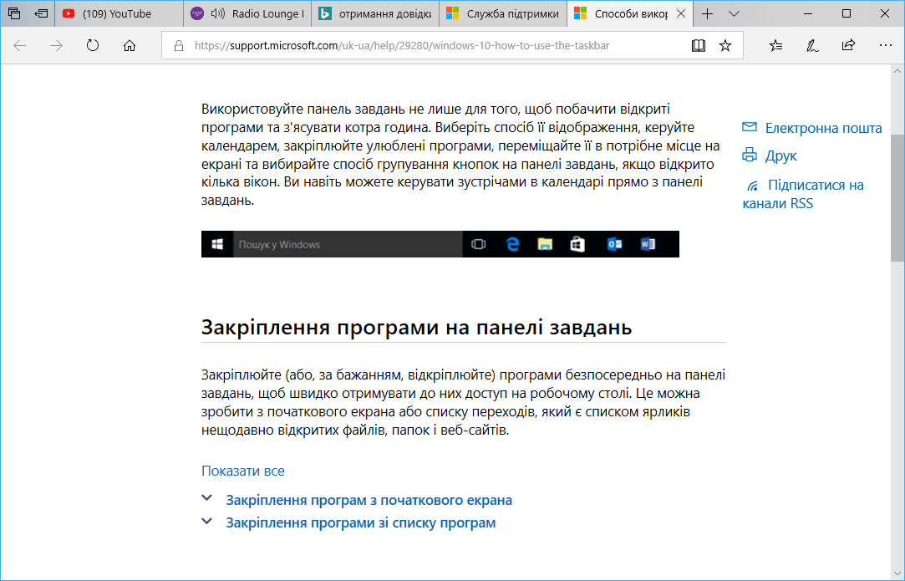
Task: Switch to the Radio Lounge tab
Action: [247, 14]
